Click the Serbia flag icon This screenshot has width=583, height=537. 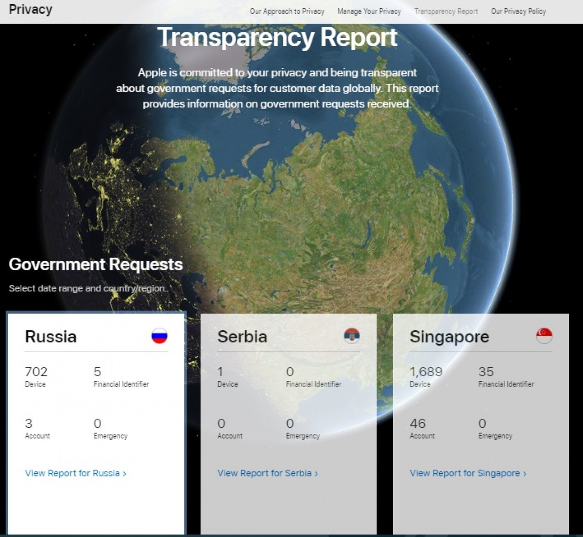click(352, 336)
